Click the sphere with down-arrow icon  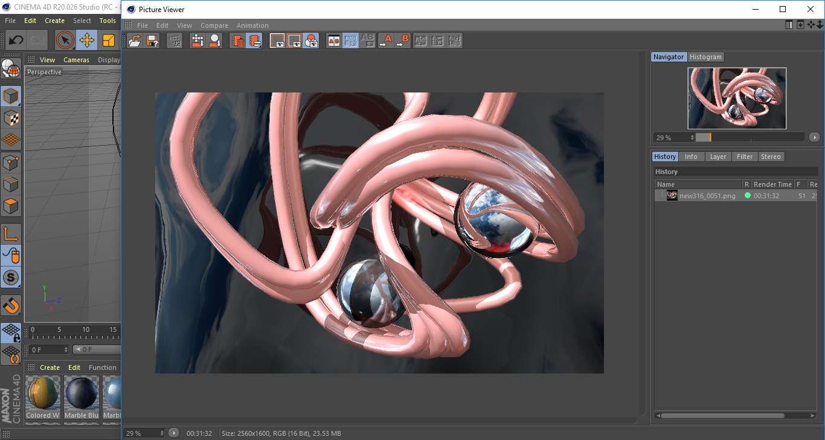214,41
